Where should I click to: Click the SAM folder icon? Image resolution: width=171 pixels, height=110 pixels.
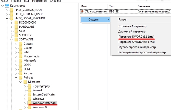click(16, 31)
